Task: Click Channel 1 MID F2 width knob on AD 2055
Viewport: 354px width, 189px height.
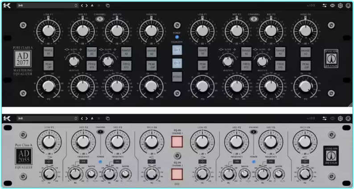Action: click(x=91, y=174)
